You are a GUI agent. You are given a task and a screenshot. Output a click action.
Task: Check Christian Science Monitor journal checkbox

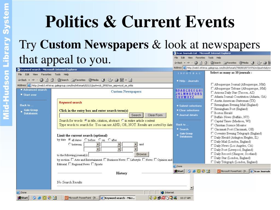pyautogui.click(x=212, y=125)
